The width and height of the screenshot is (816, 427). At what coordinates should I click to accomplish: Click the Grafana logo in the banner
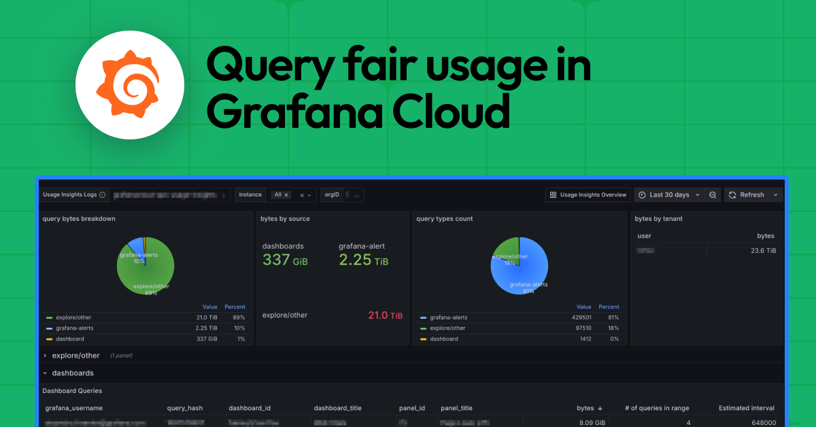tap(130, 84)
